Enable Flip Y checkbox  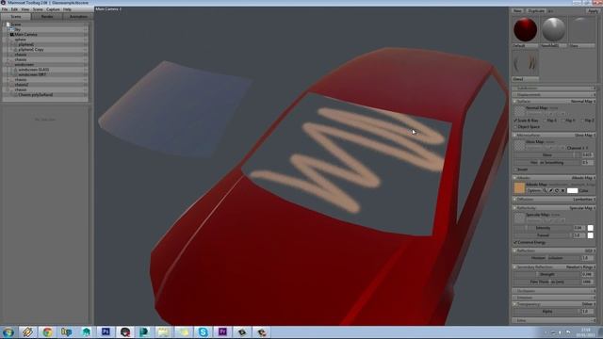click(x=563, y=121)
